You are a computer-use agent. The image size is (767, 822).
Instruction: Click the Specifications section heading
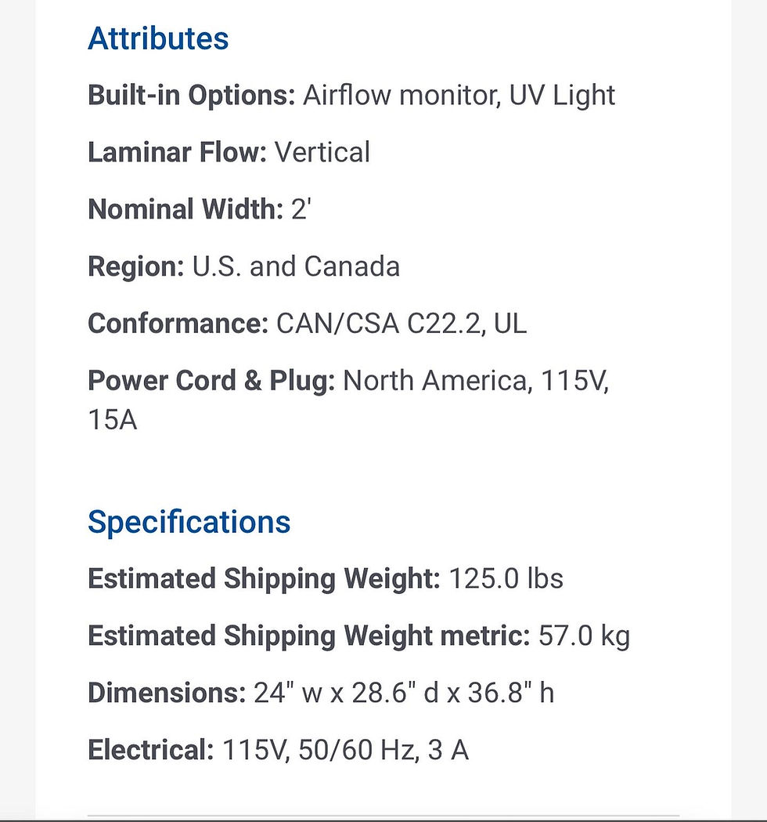[189, 523]
